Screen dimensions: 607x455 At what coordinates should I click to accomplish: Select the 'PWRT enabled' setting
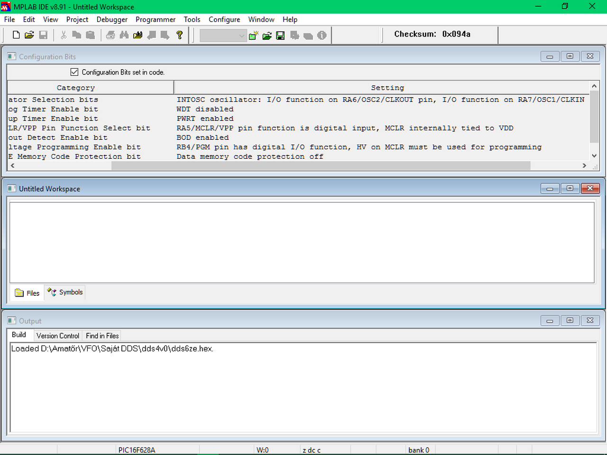tap(205, 118)
